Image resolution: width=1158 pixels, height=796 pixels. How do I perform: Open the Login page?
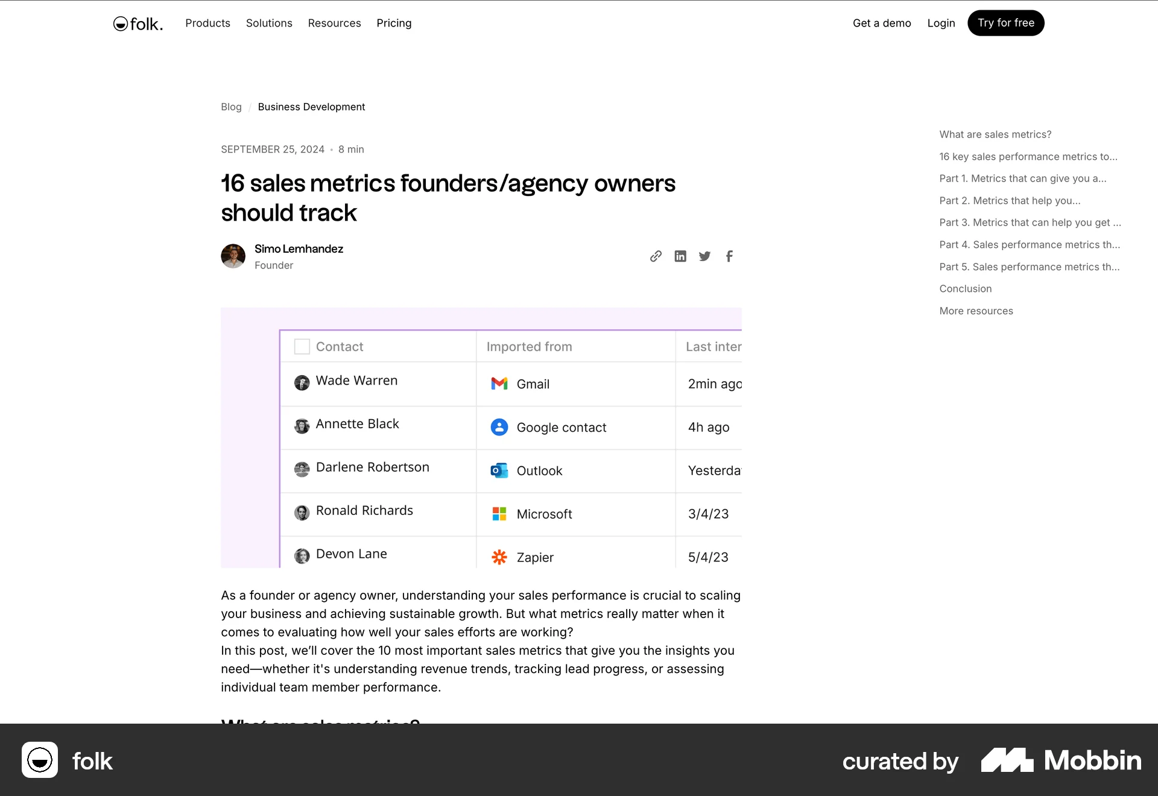pos(941,23)
